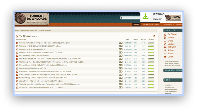Click the LEECH column header
Viewport: 197px width, 111px height.
(143, 40)
